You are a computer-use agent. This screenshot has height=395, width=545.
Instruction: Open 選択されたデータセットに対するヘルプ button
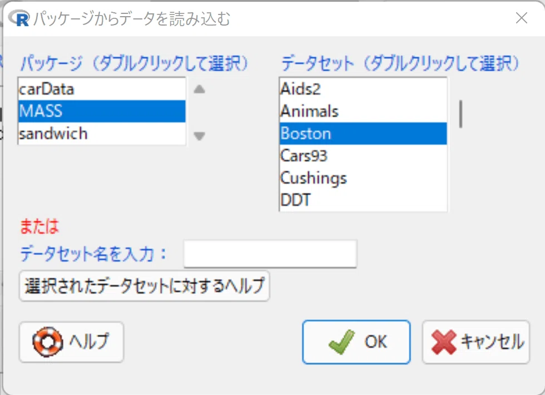click(x=144, y=286)
